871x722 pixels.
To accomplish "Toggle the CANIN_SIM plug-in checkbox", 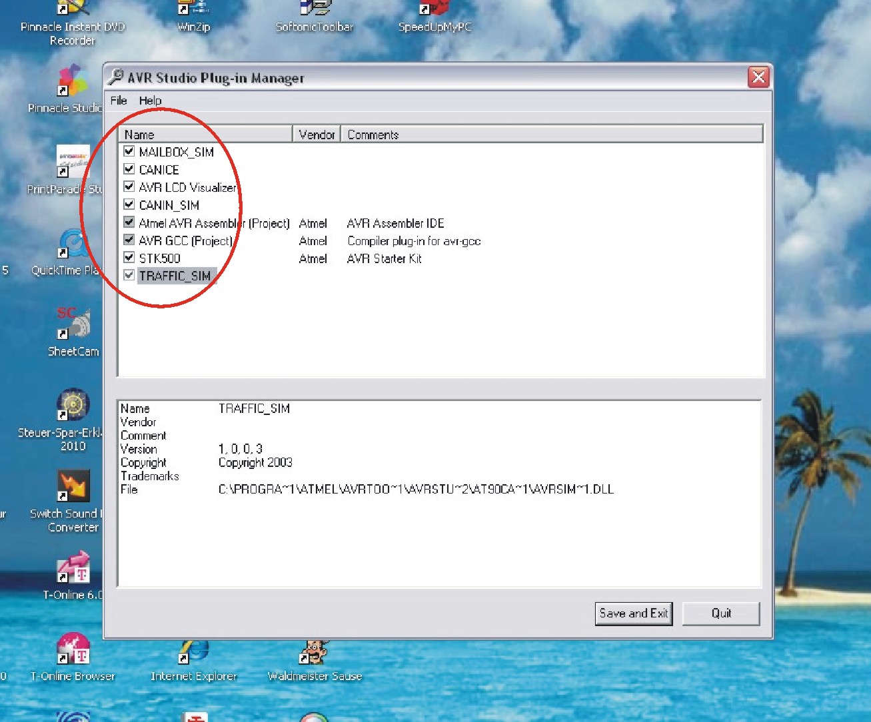I will pyautogui.click(x=129, y=204).
